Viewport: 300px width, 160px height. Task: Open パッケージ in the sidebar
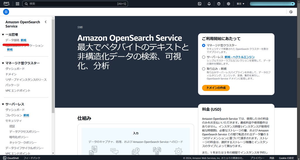click(12, 85)
